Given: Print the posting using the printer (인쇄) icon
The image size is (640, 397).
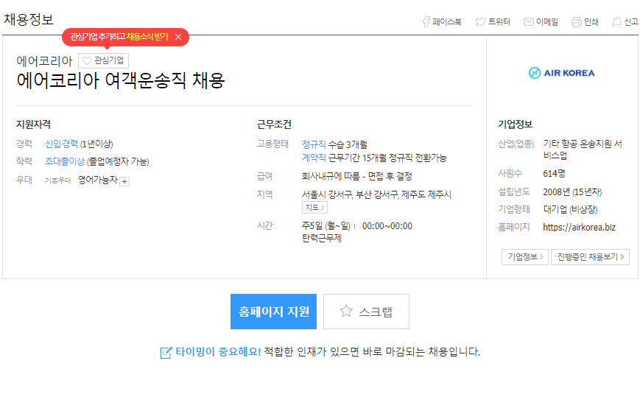Looking at the screenshot, I should (577, 22).
